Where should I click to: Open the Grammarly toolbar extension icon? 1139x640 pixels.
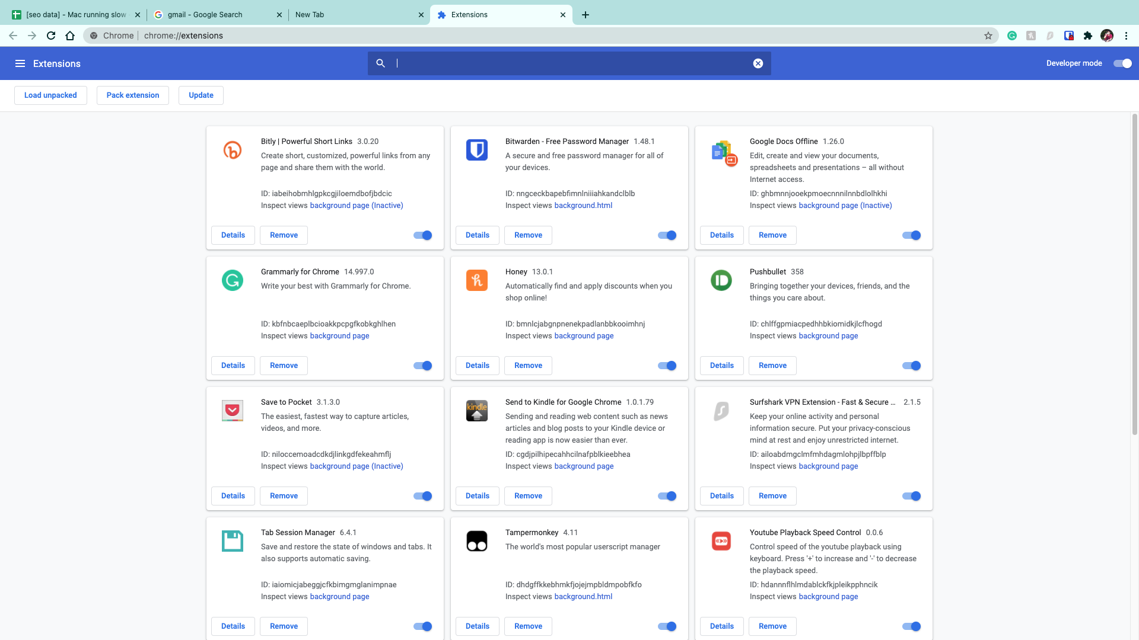click(x=1012, y=36)
